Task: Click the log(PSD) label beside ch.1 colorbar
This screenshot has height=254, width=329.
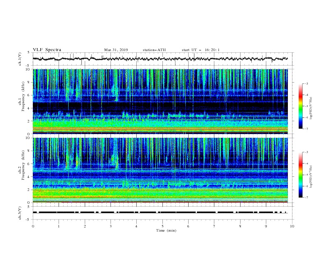Action: (311, 108)
